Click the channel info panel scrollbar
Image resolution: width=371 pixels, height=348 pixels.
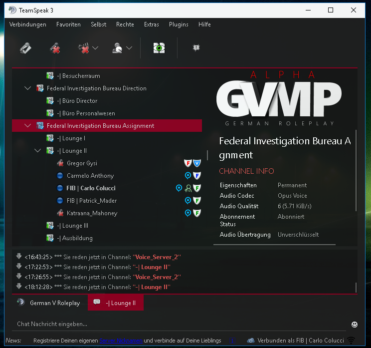(356, 170)
